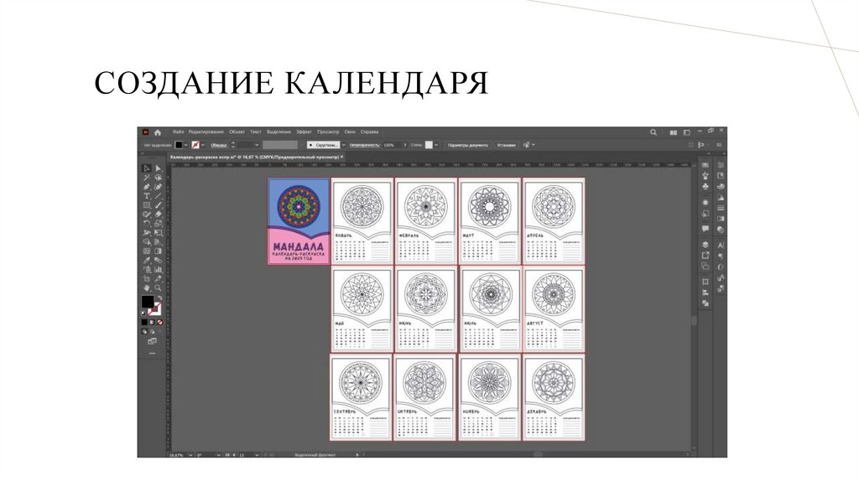The height and width of the screenshot is (481, 859).
Task: Pick the Lasso tool
Action: (x=159, y=178)
